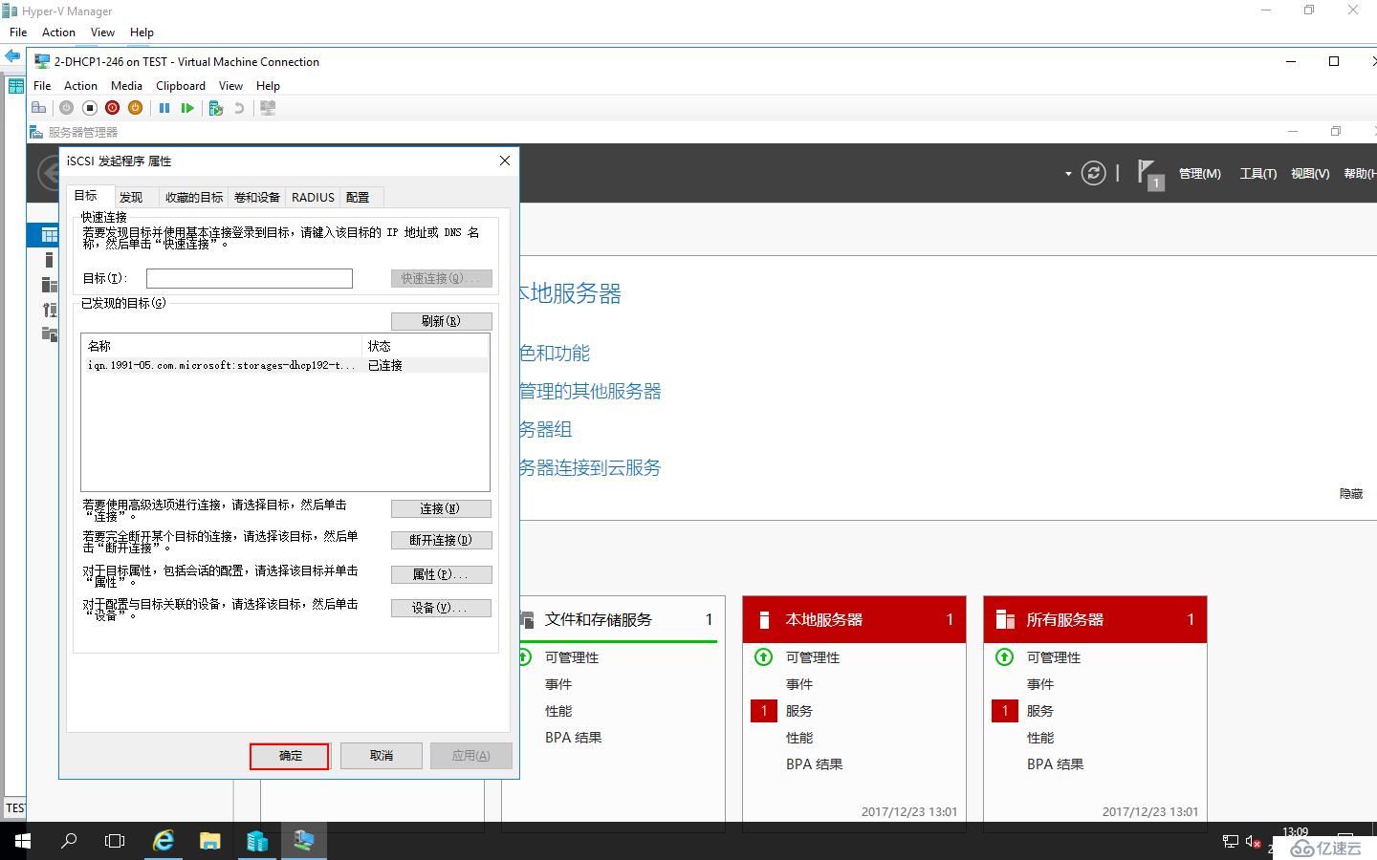
Task: Click the red services alert badge in 本地服务器 tile
Action: click(764, 711)
